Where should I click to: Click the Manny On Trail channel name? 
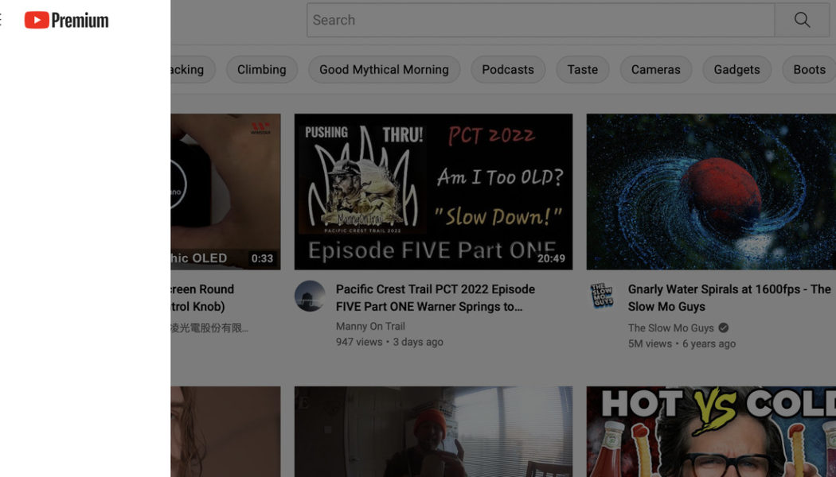tap(371, 326)
